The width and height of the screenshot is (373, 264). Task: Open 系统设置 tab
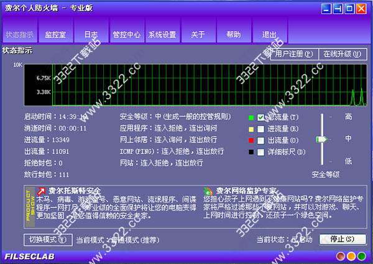tap(162, 30)
